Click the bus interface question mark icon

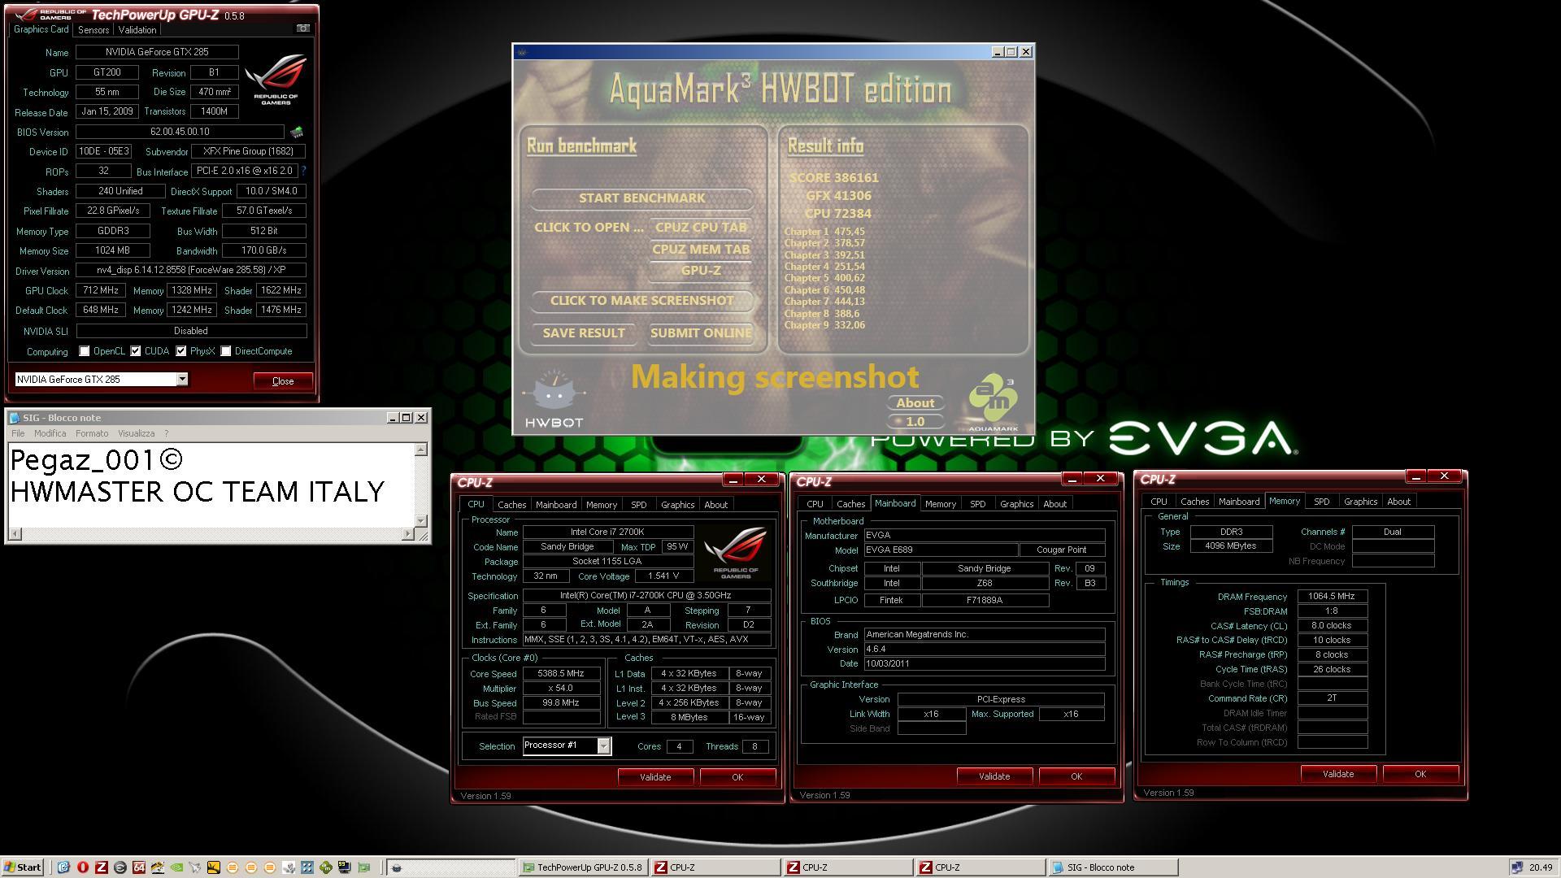(x=304, y=171)
